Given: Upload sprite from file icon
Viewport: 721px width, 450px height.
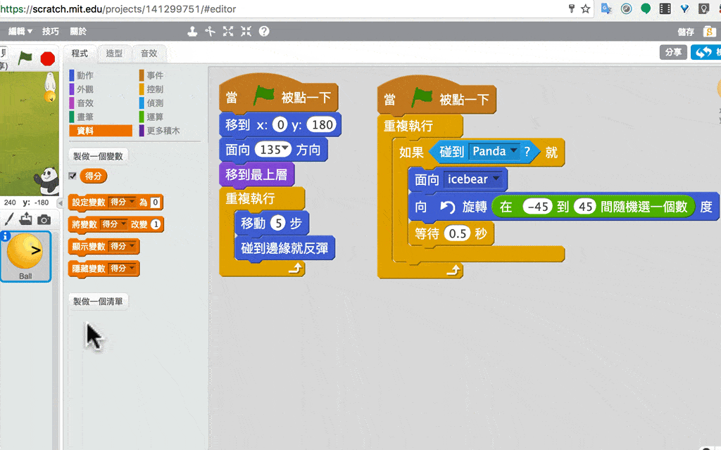Looking at the screenshot, I should point(26,219).
